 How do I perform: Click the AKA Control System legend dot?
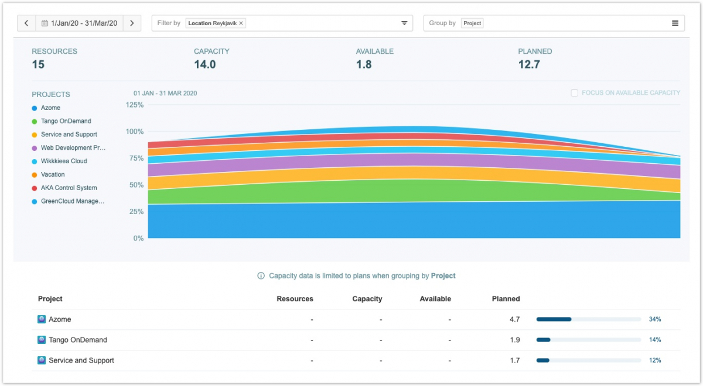35,188
